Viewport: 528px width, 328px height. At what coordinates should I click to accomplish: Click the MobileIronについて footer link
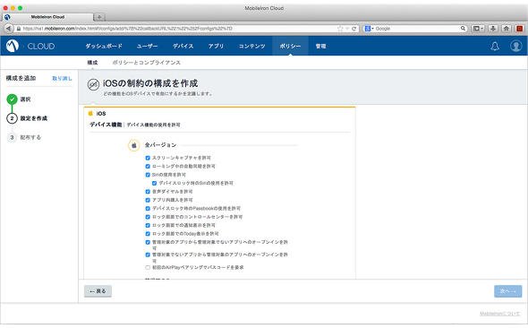pos(499,314)
